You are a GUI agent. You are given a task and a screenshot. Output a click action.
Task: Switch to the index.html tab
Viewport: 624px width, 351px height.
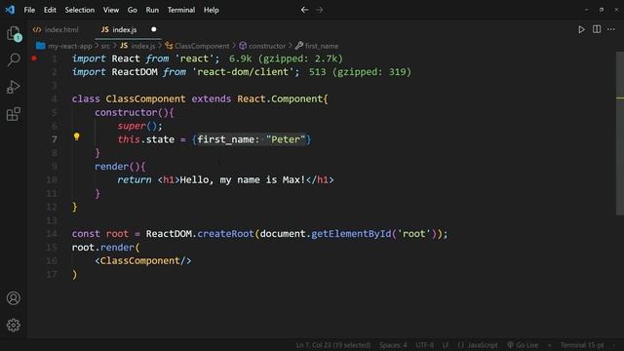[x=56, y=29]
